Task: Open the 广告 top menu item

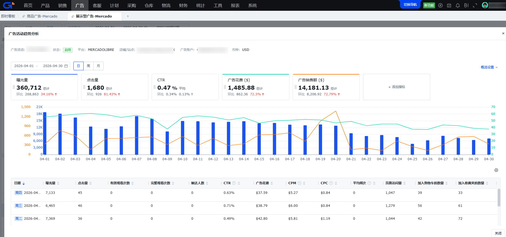Action: pos(80,5)
